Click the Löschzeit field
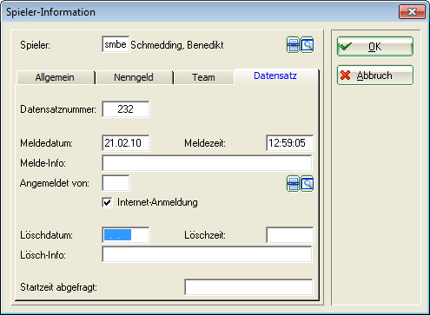This screenshot has width=430, height=315. coord(289,235)
